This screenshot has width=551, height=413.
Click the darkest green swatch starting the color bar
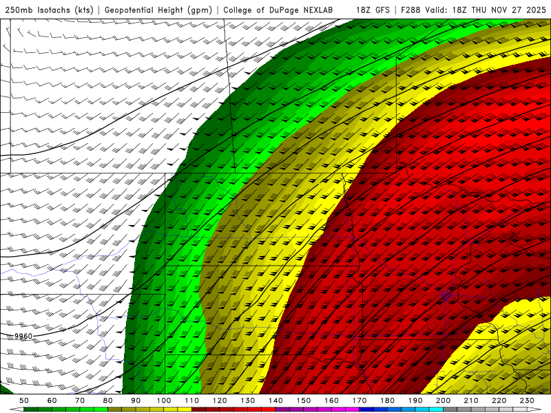[x=31, y=410]
